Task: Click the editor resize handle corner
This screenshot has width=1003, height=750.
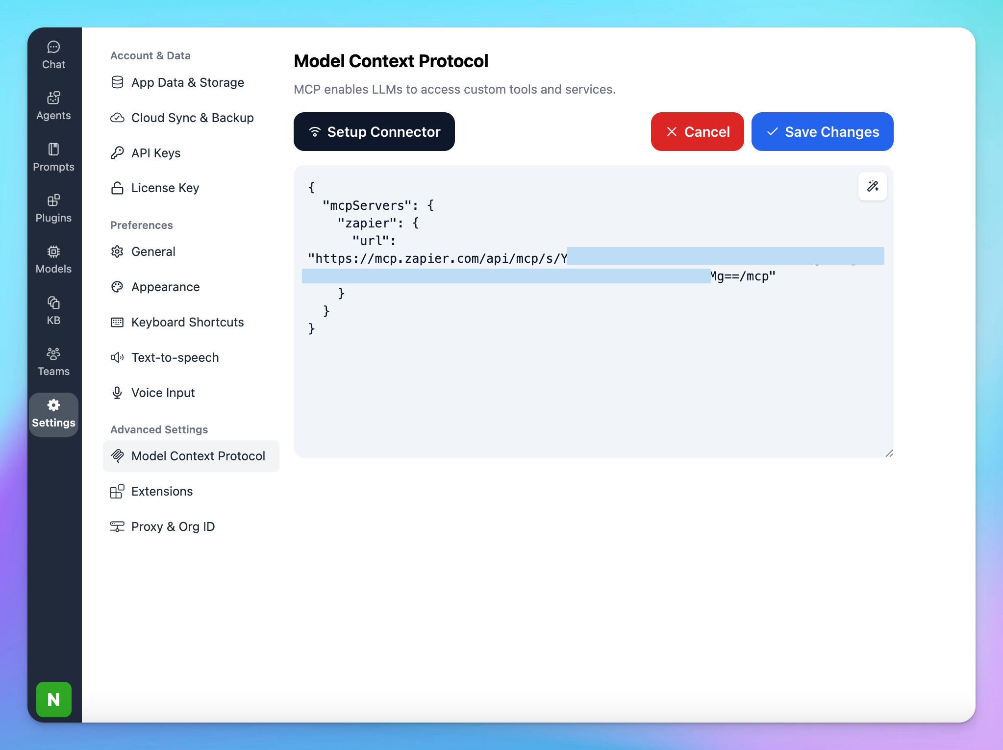Action: pyautogui.click(x=889, y=453)
